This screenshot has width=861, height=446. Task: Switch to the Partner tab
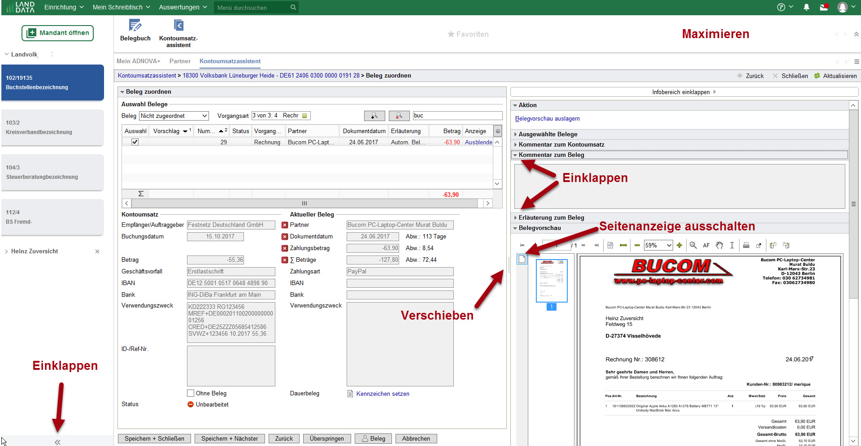[x=180, y=61]
